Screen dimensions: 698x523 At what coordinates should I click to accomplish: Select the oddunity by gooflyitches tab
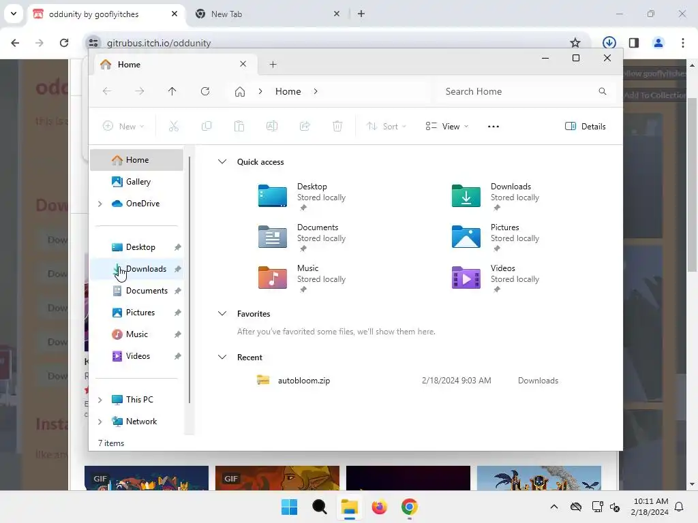(x=106, y=14)
